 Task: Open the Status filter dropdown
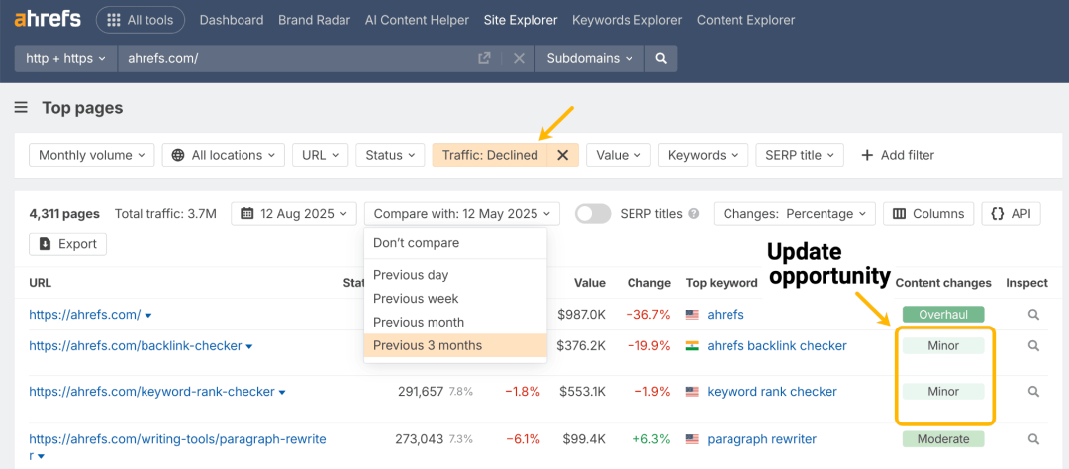pyautogui.click(x=390, y=155)
